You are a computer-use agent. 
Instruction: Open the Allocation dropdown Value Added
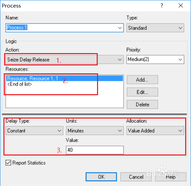click(x=155, y=131)
